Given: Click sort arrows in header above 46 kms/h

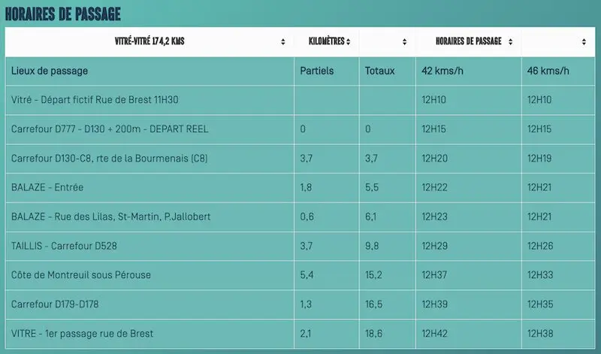Looking at the screenshot, I should (x=584, y=42).
